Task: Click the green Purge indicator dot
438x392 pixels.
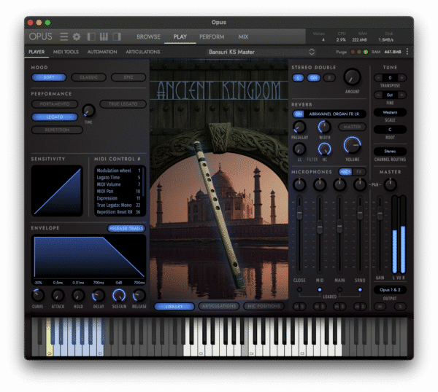Action: tap(366, 52)
